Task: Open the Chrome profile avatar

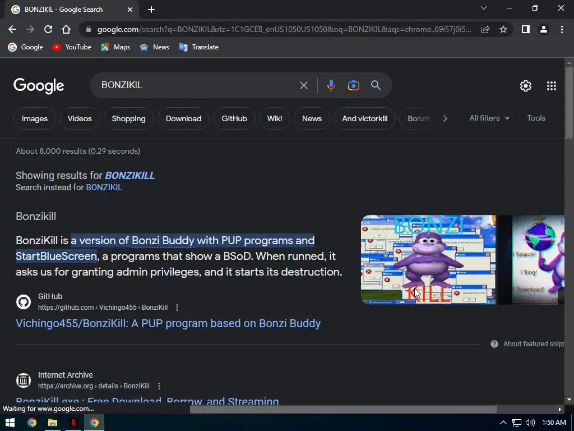Action: tap(544, 29)
